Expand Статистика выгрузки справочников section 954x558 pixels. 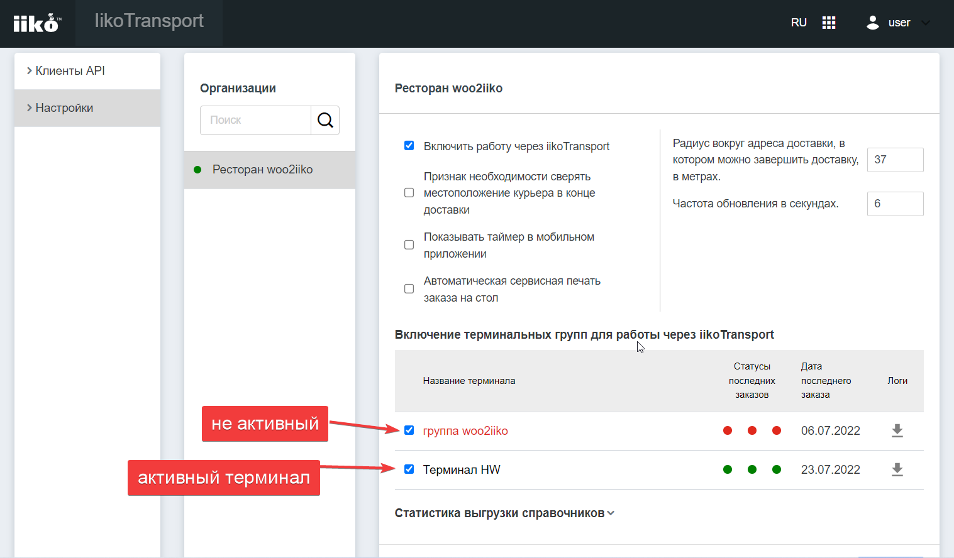point(504,513)
